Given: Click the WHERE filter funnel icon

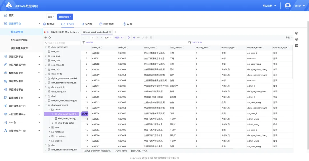Looking at the screenshot, I should 84,42.
